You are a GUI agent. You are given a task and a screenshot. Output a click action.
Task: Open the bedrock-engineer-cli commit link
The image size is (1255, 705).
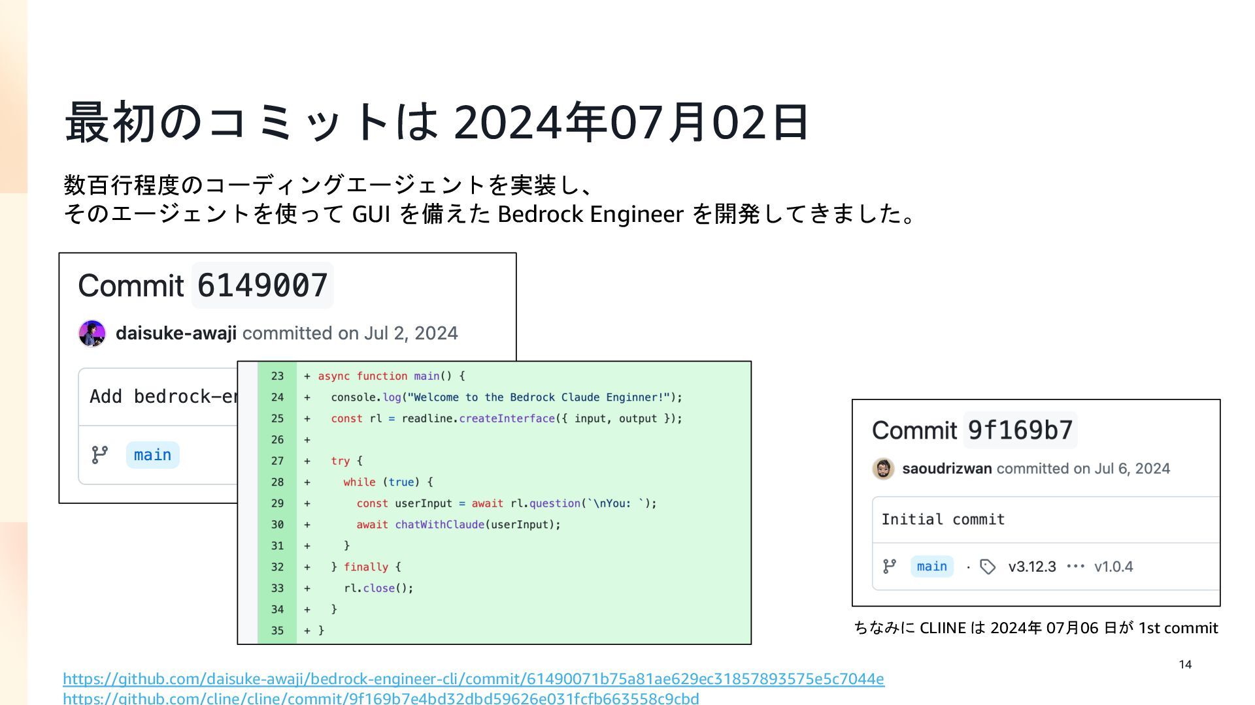473,679
